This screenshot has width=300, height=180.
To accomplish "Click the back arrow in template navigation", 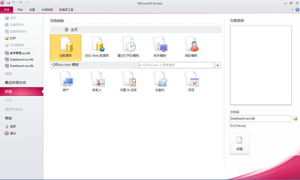I will (54, 29).
